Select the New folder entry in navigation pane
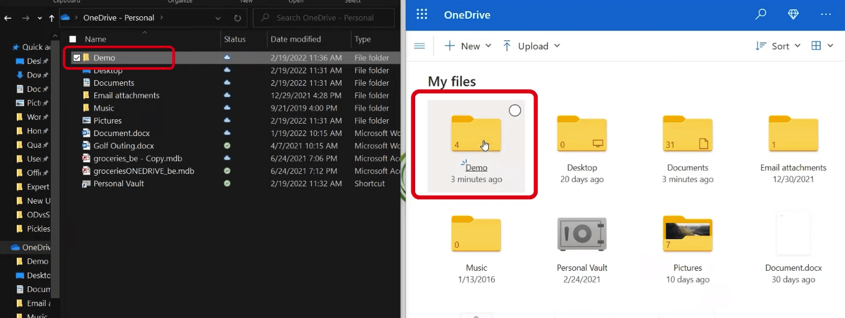Viewport: 845px width, 318px height. (38, 201)
